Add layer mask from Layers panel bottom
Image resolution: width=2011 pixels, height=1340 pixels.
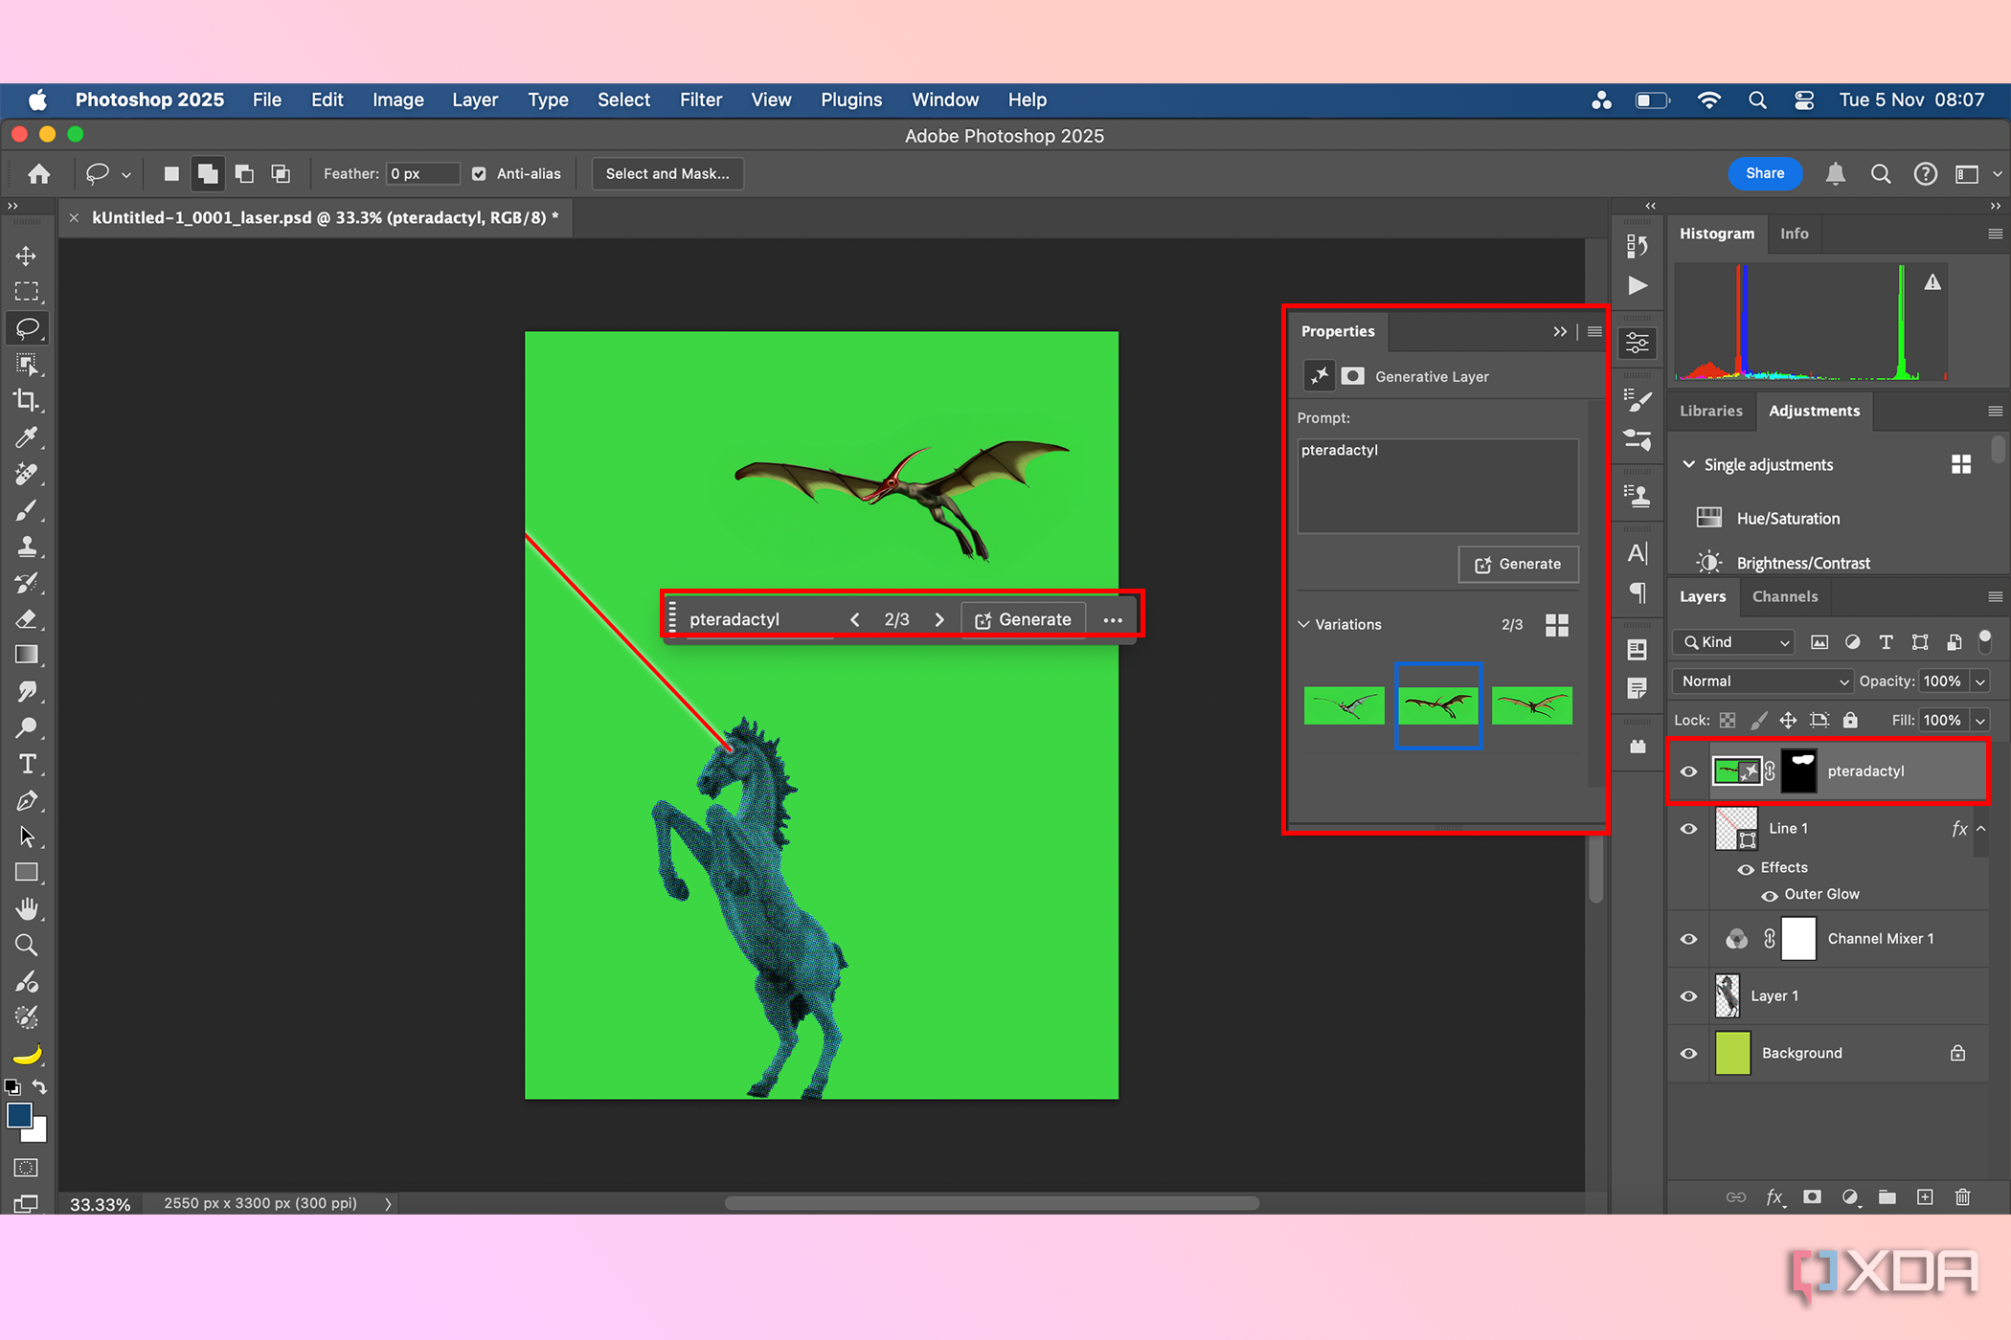tap(1812, 1196)
